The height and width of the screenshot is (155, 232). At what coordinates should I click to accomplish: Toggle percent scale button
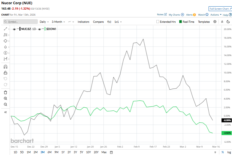(x=223, y=152)
